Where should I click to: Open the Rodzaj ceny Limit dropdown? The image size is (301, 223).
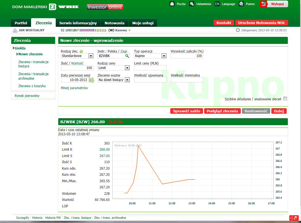pos(114,68)
